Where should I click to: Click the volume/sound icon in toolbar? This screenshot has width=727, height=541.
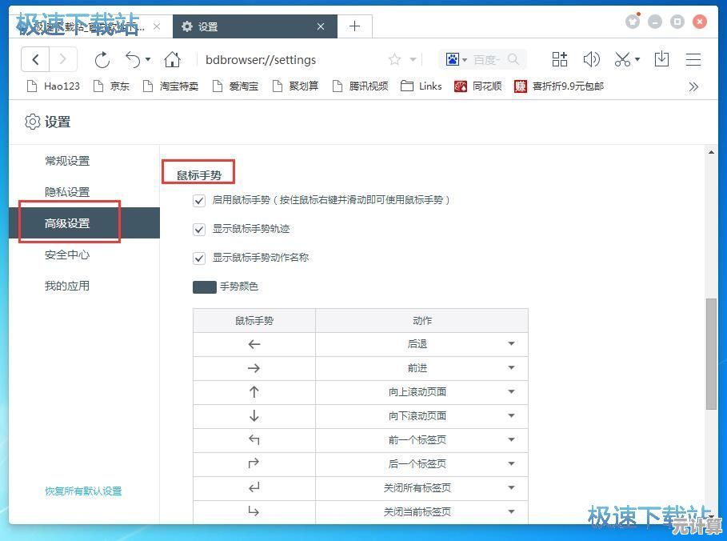(x=592, y=59)
